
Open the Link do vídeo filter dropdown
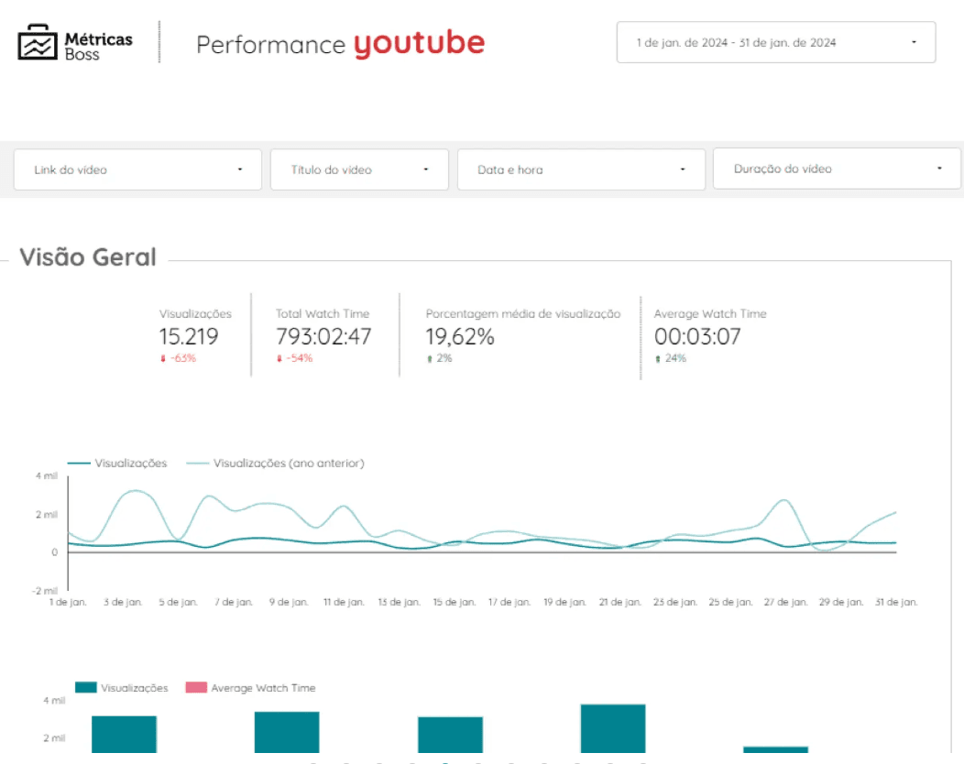tap(137, 169)
